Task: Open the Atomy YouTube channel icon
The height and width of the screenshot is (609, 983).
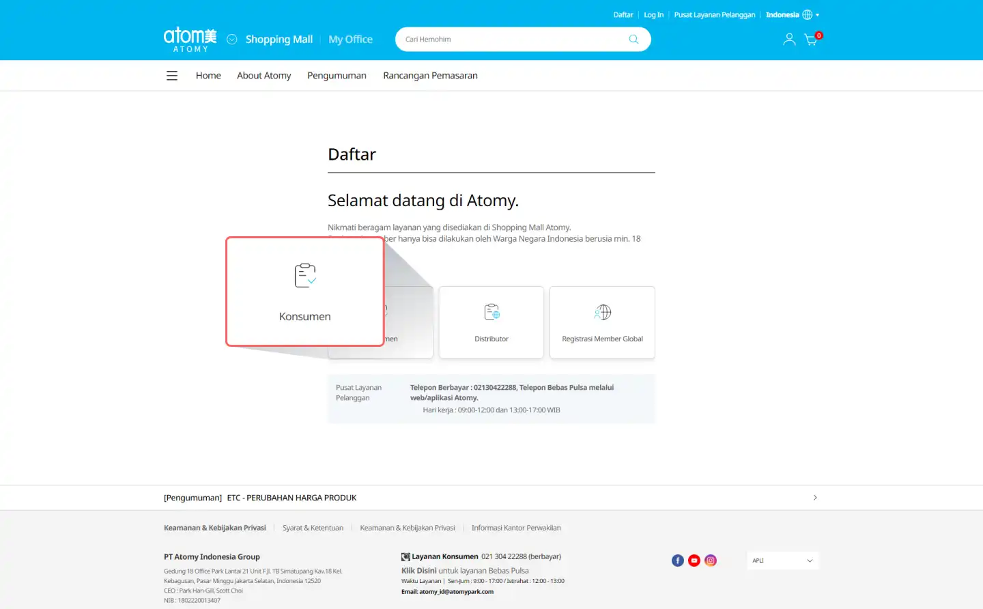Action: 694,561
